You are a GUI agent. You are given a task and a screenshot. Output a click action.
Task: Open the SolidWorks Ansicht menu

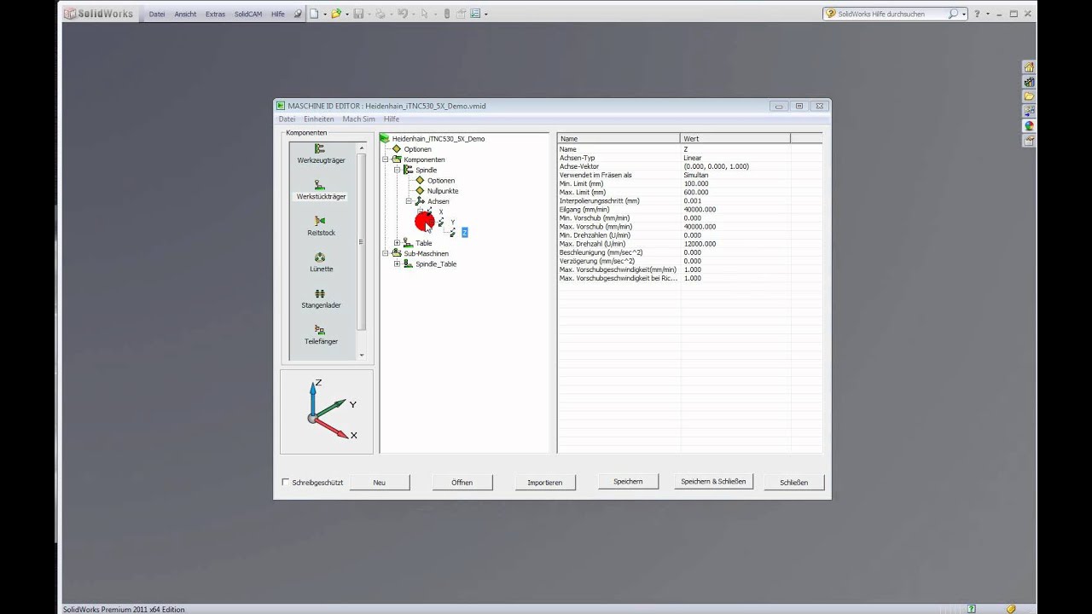[x=185, y=14]
